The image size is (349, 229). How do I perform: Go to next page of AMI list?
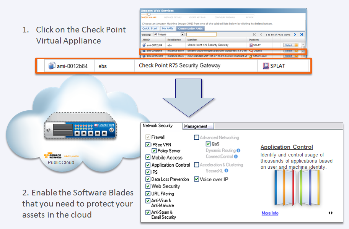(x=295, y=34)
